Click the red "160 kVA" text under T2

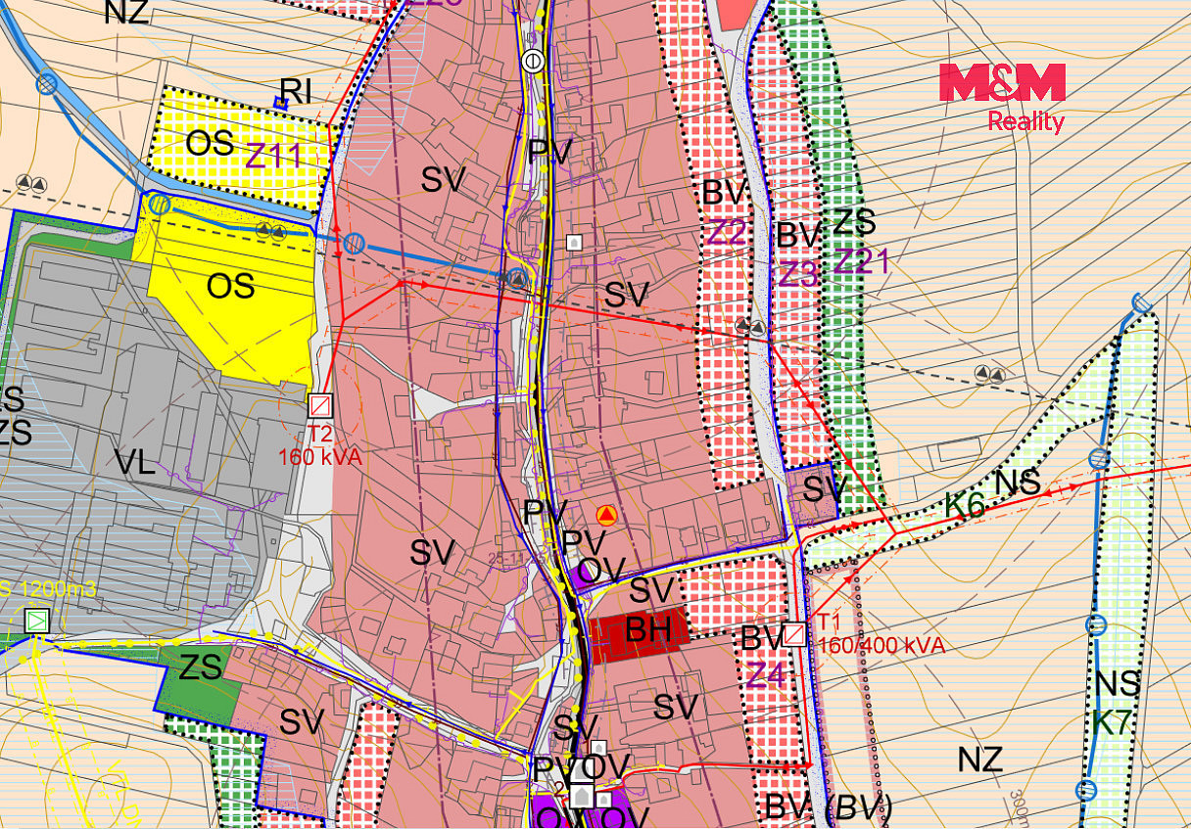[321, 456]
